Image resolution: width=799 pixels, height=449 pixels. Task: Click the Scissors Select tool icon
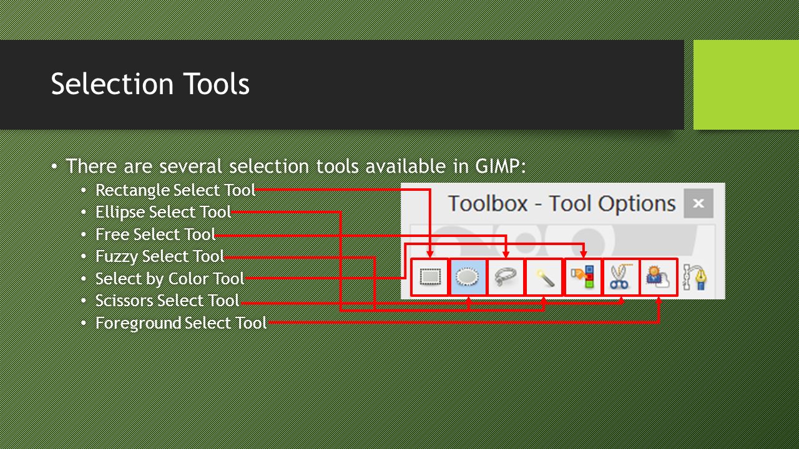(x=621, y=277)
